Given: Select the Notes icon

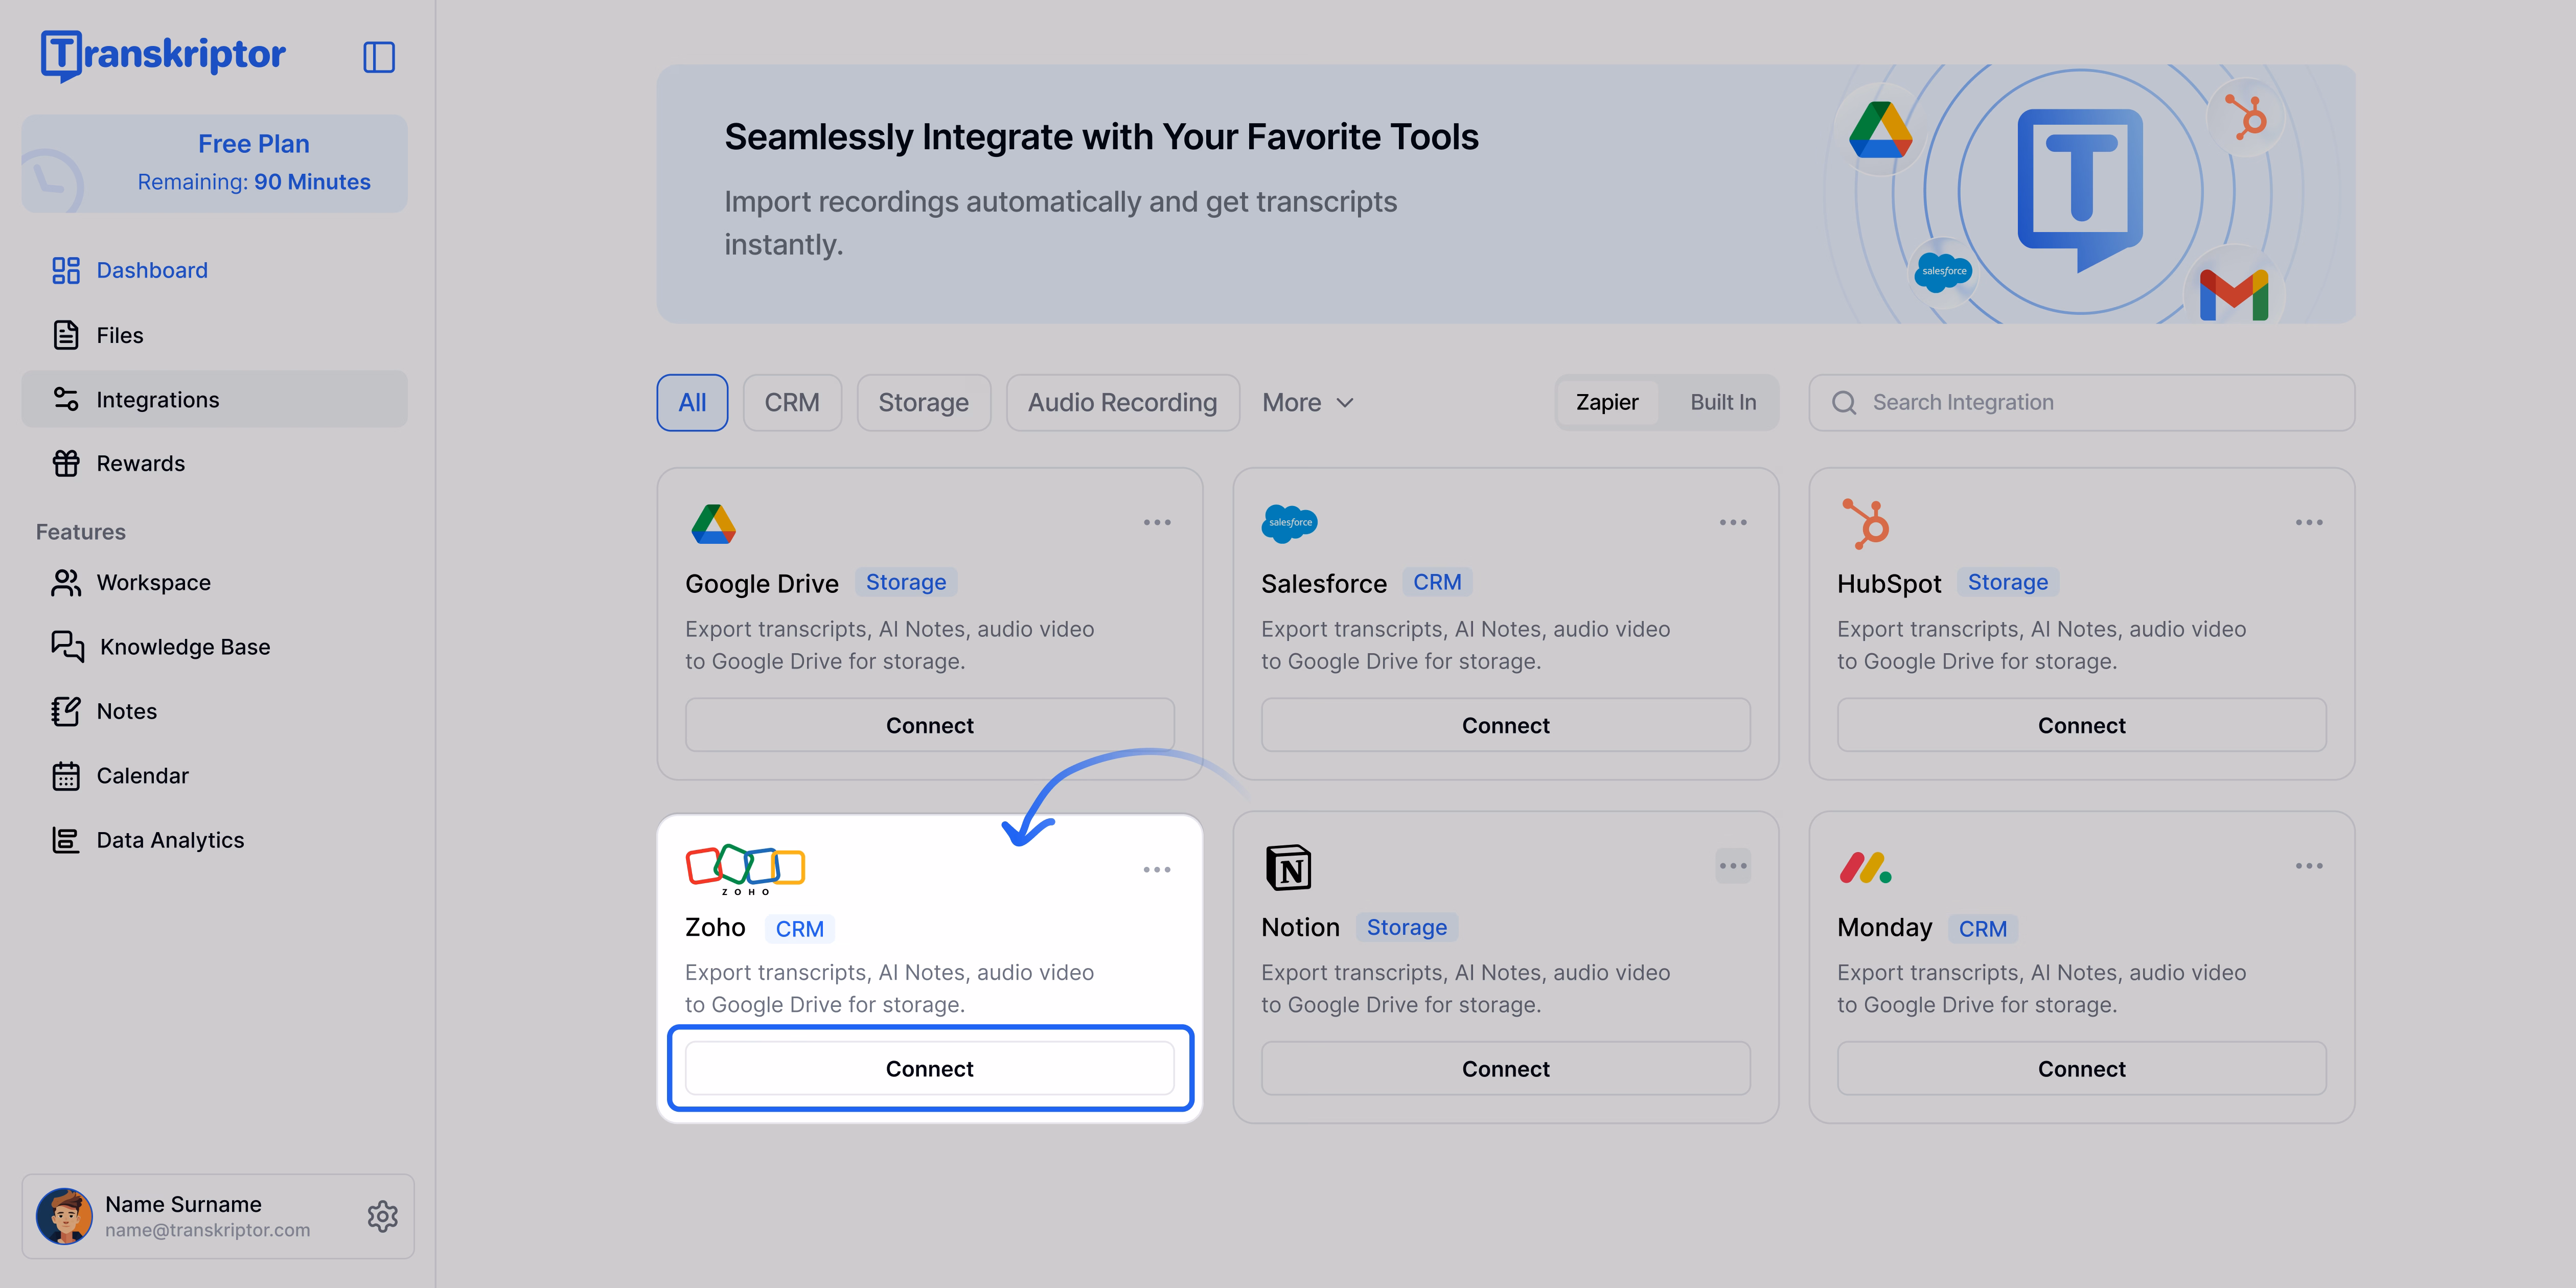Looking at the screenshot, I should pyautogui.click(x=66, y=711).
